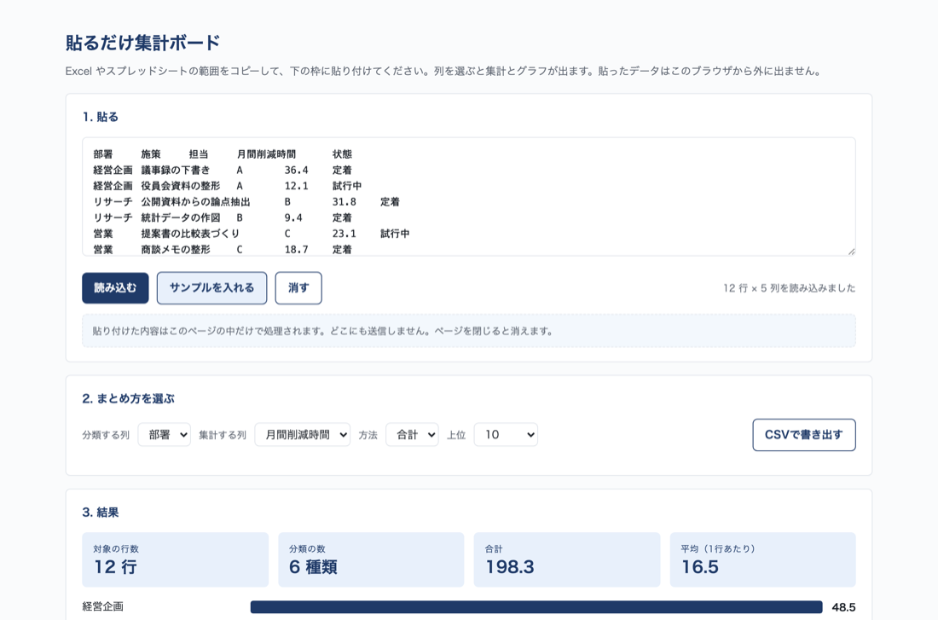
Task: Clear pasted data with 消す button
Action: pyautogui.click(x=298, y=288)
